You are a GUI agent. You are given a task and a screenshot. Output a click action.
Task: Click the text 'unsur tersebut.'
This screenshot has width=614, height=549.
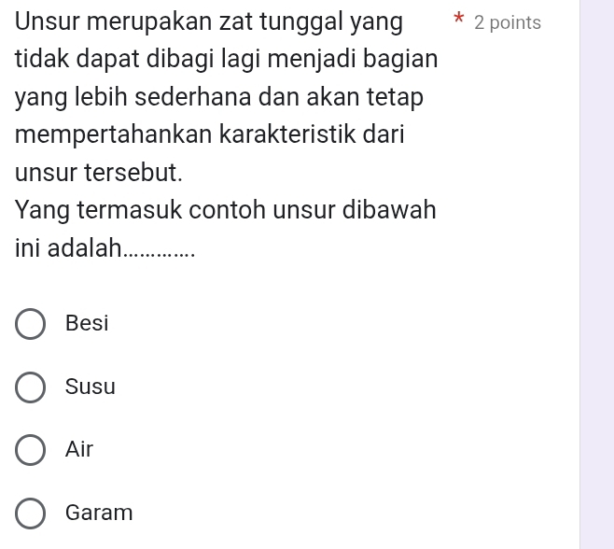[99, 173]
